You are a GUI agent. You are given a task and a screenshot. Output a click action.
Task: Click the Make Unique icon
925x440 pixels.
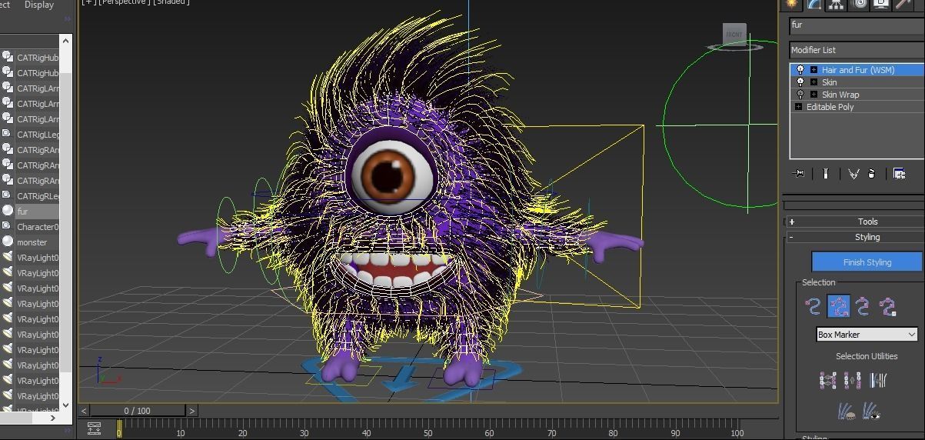853,174
